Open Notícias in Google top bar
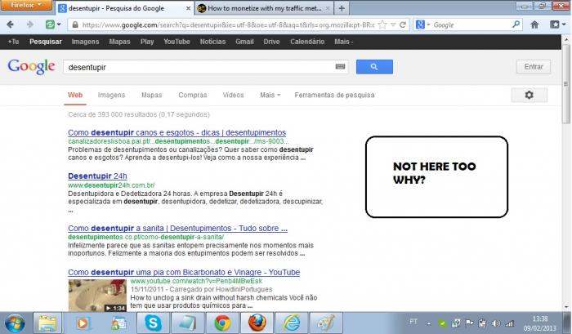 click(x=212, y=42)
